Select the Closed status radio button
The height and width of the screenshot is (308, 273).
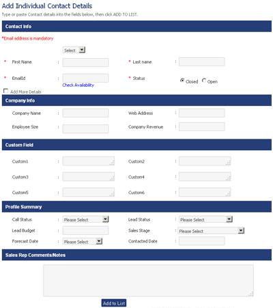tap(182, 81)
